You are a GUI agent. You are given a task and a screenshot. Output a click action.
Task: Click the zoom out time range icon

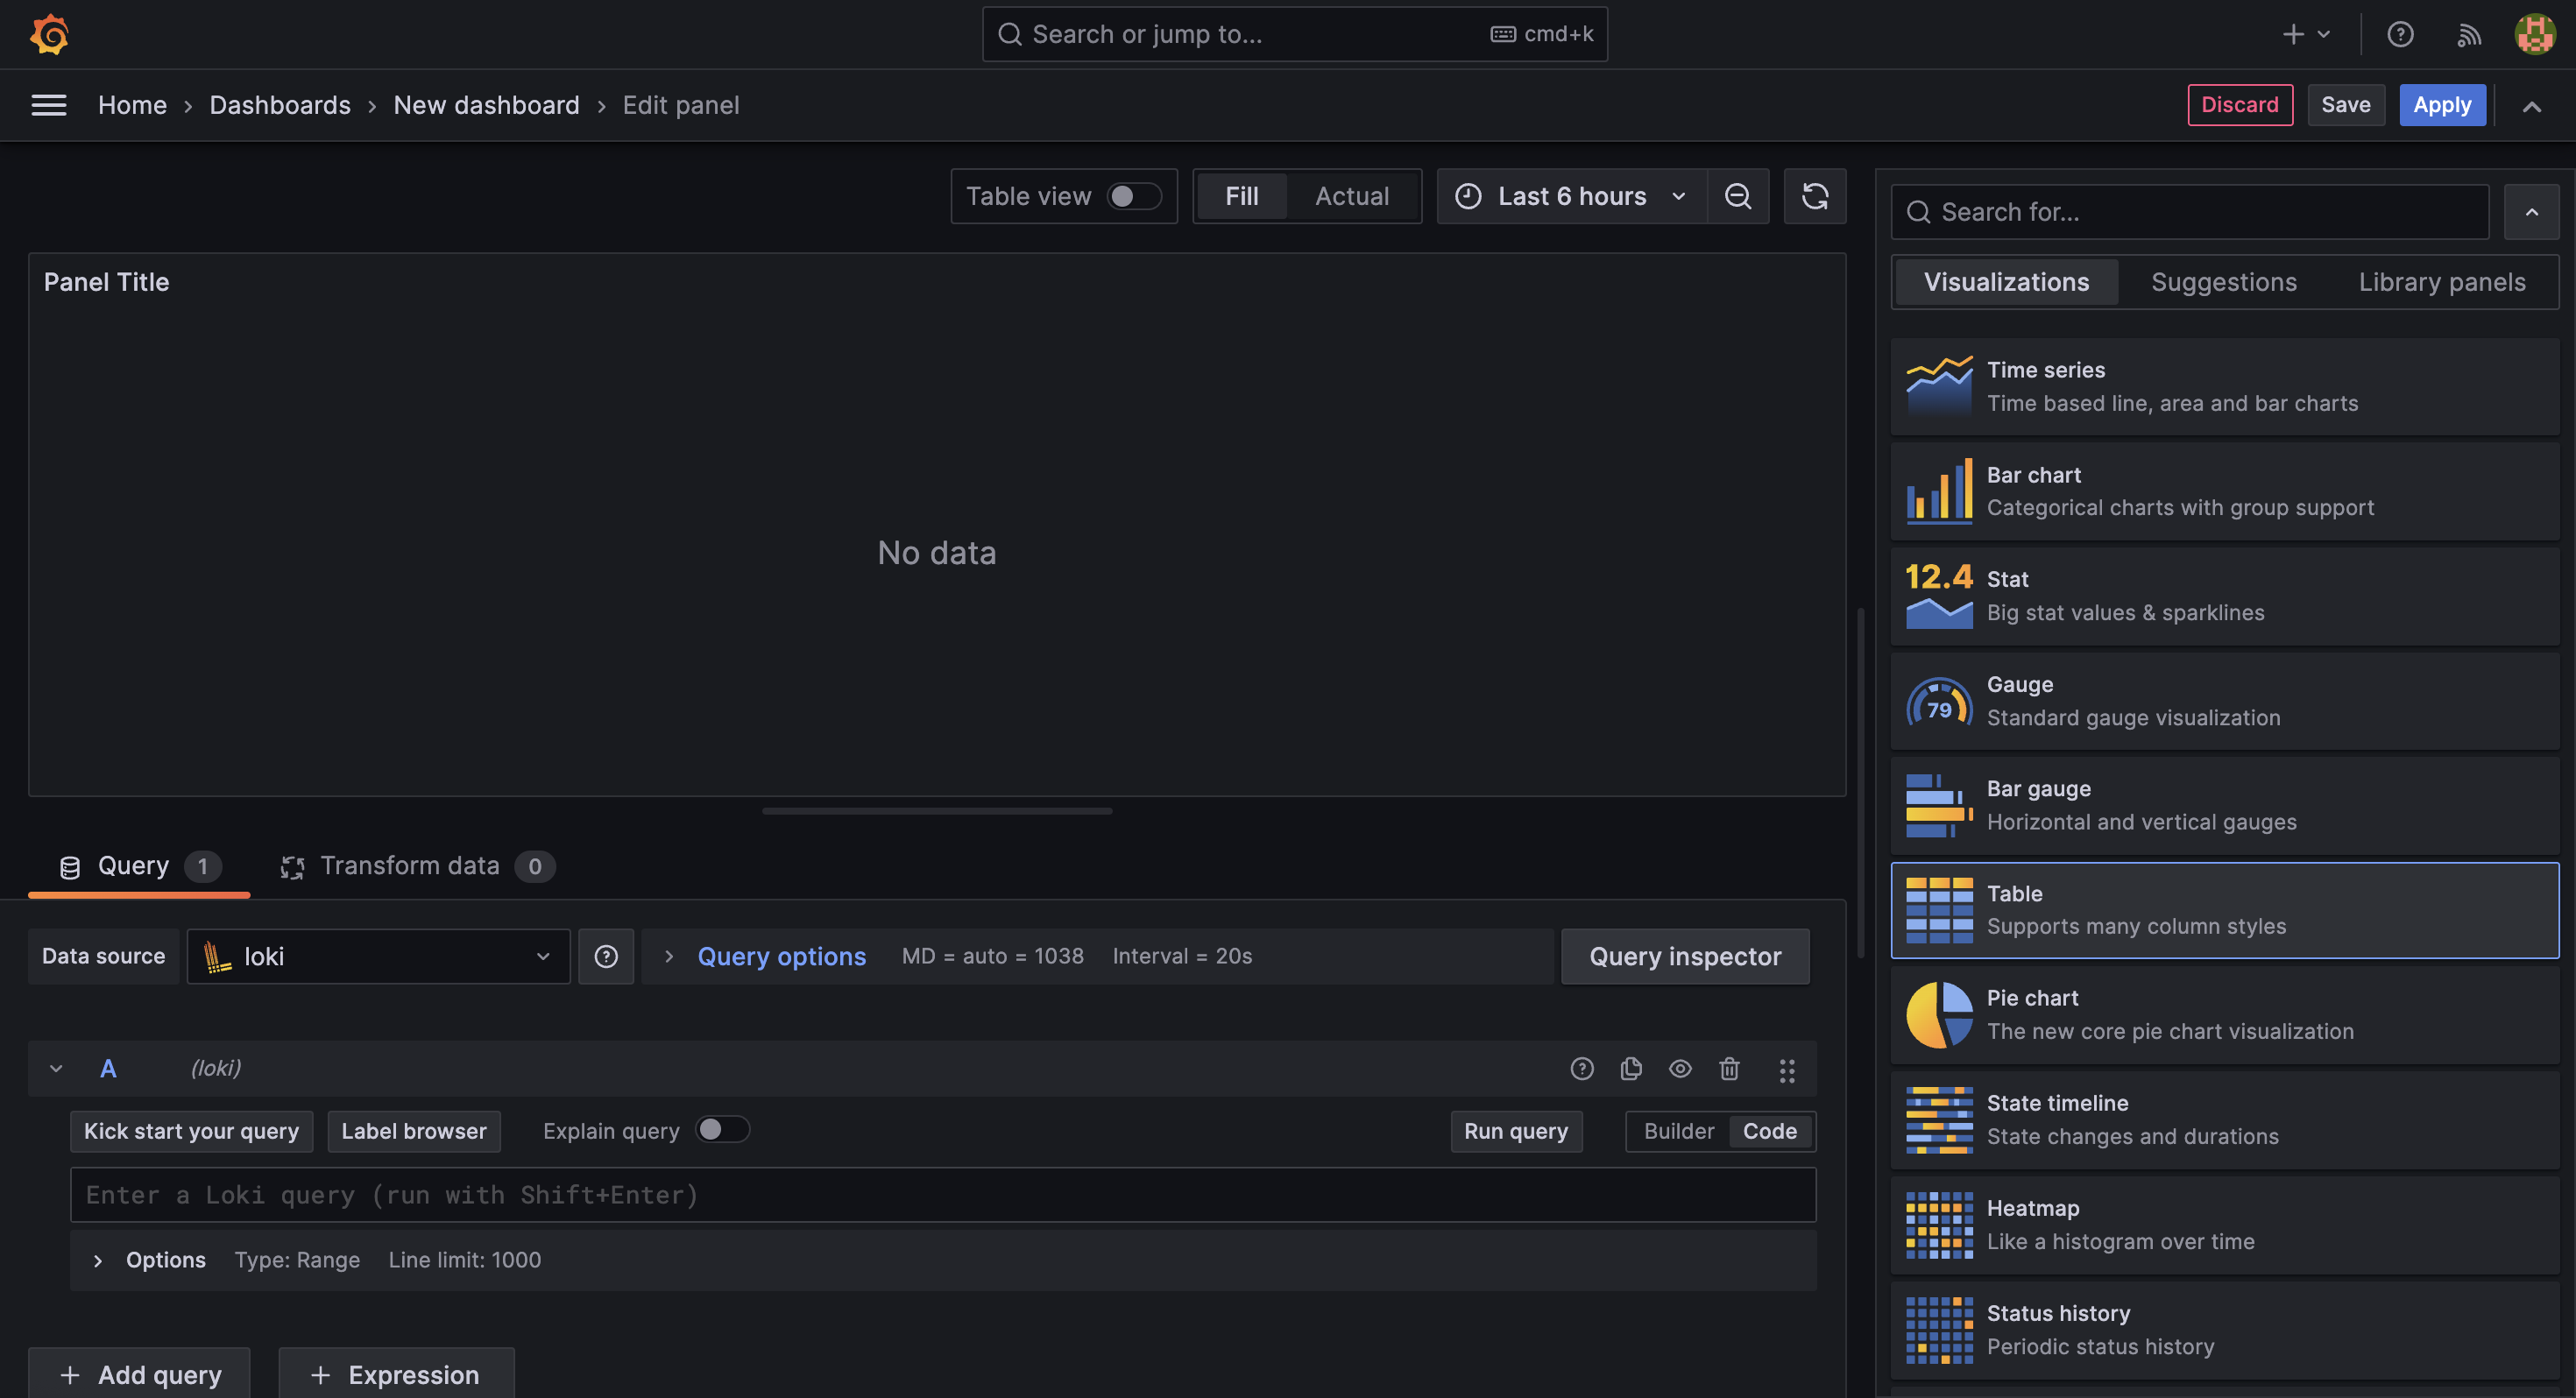pos(1738,196)
